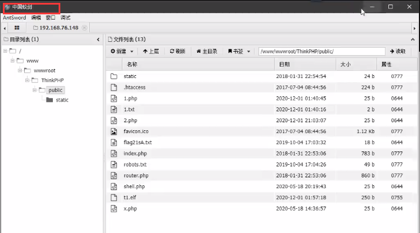Go up one level with 上层 button
The width and height of the screenshot is (420, 233).
151,51
